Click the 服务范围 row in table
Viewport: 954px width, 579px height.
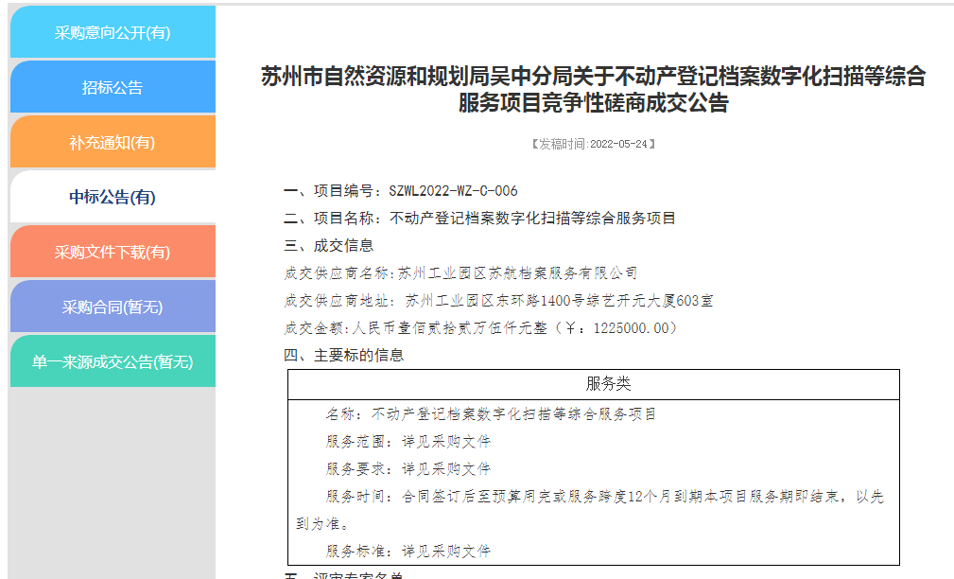[408, 442]
